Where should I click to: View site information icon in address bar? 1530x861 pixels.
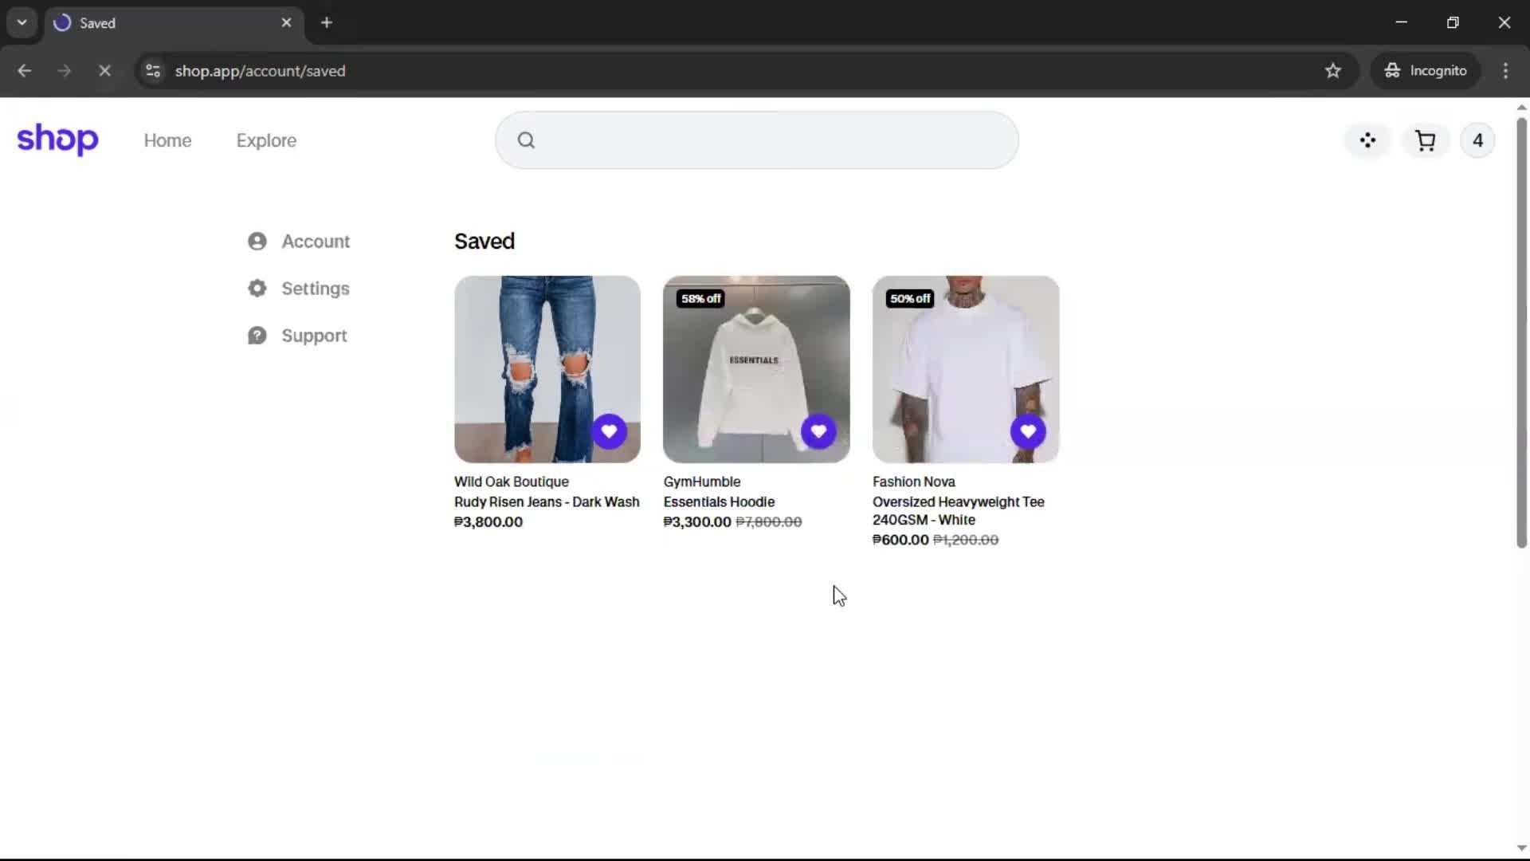153,71
